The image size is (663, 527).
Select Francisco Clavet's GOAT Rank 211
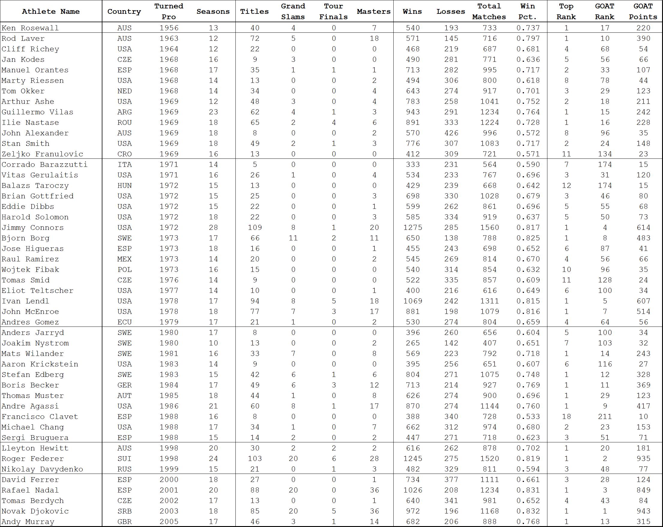[604, 416]
